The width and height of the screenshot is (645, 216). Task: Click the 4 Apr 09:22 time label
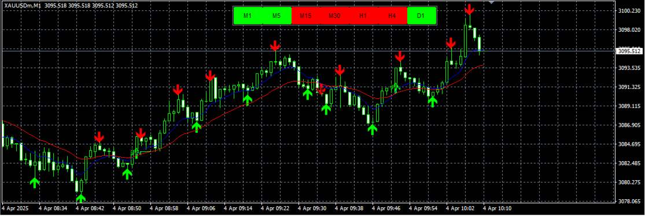point(275,208)
